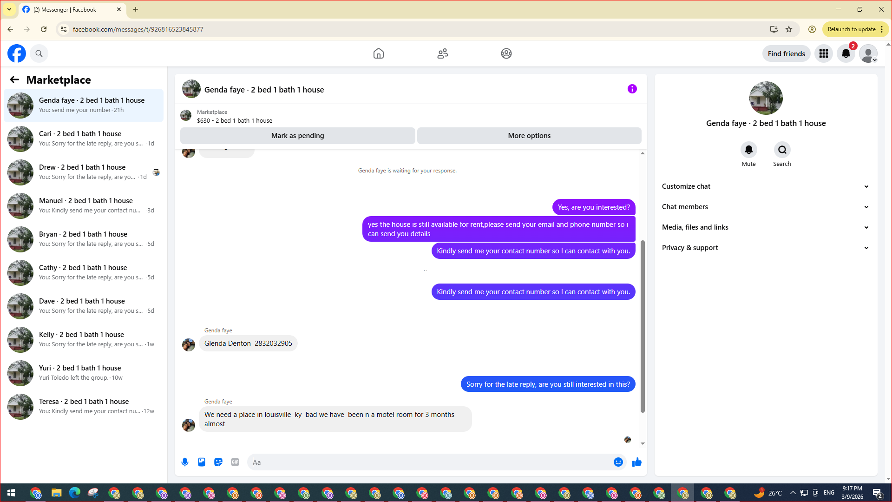The image size is (892, 502).
Task: Search within the conversation
Action: (782, 150)
